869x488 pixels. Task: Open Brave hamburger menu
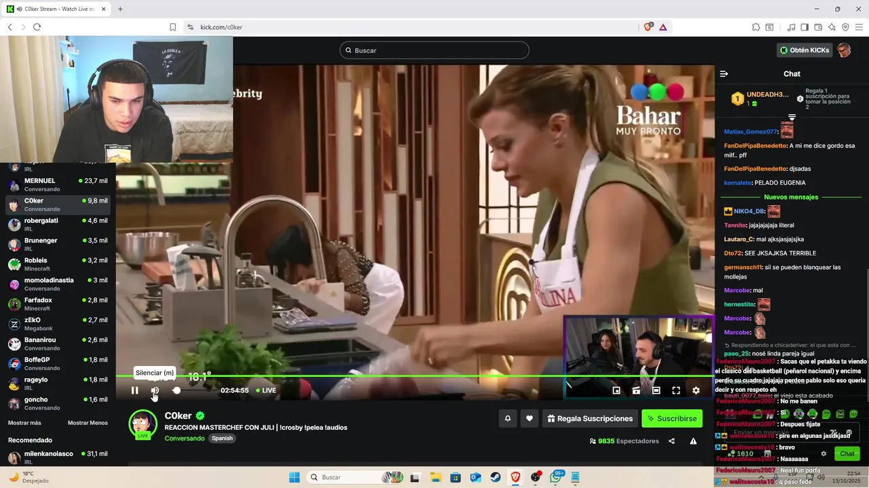[859, 27]
